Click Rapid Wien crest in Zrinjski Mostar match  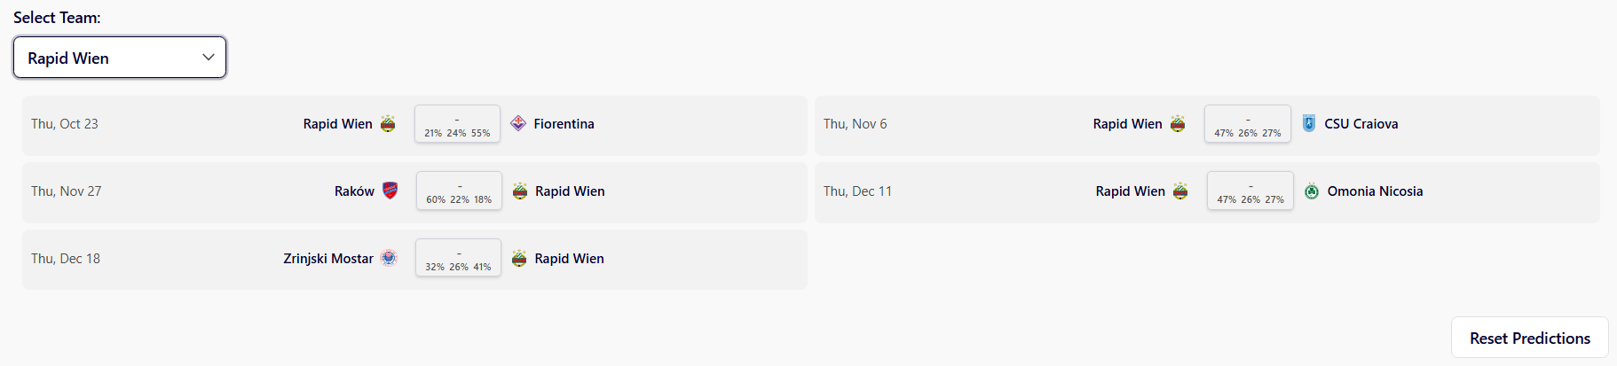(x=519, y=258)
